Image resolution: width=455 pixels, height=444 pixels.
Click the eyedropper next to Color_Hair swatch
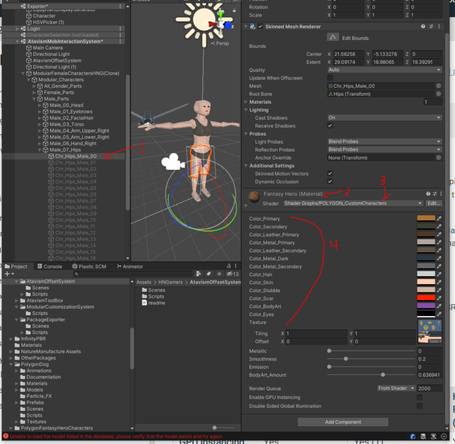click(x=439, y=274)
